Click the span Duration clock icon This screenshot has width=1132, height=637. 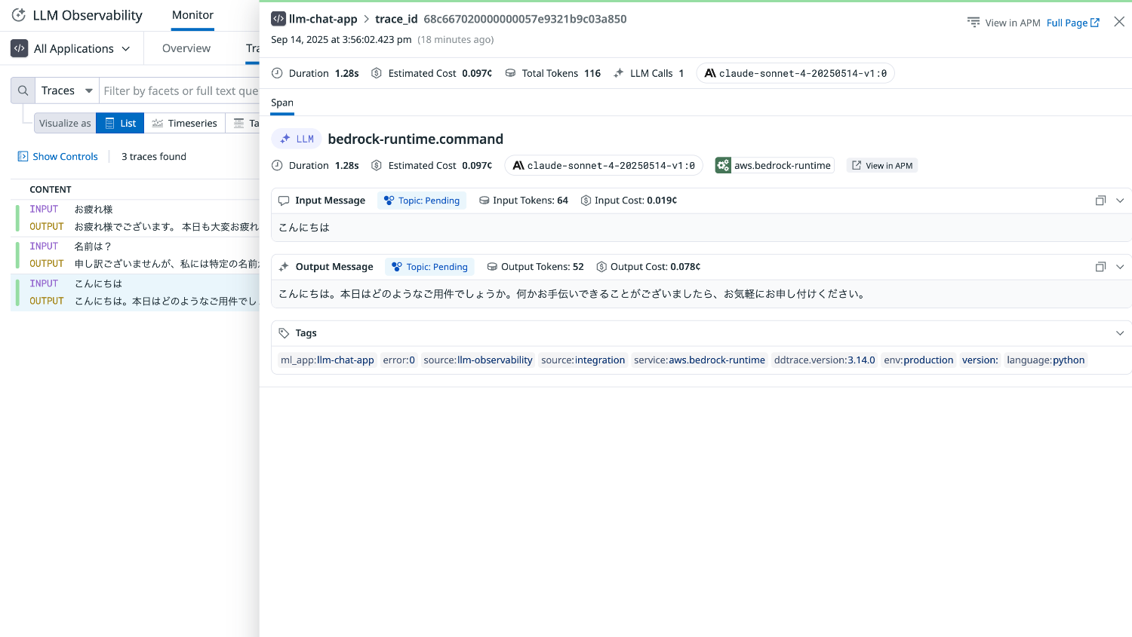tap(277, 165)
